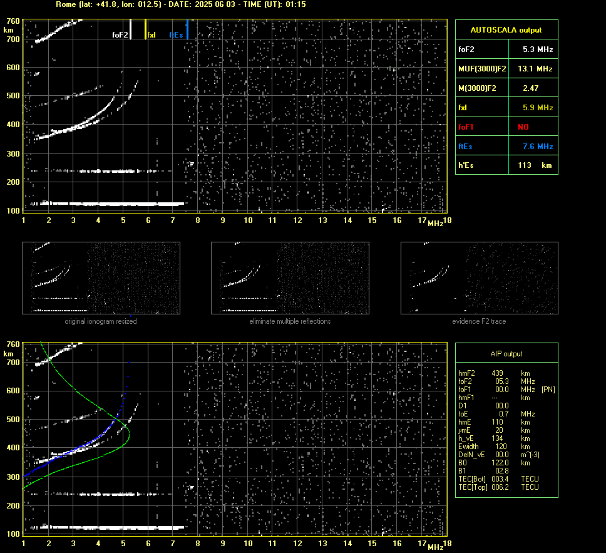The image size is (606, 553).
Task: Click the hmE label in AIP output
Action: point(465,422)
